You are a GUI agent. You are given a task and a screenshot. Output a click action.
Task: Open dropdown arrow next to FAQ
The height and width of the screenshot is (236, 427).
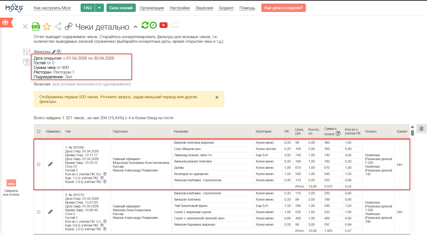click(99, 8)
